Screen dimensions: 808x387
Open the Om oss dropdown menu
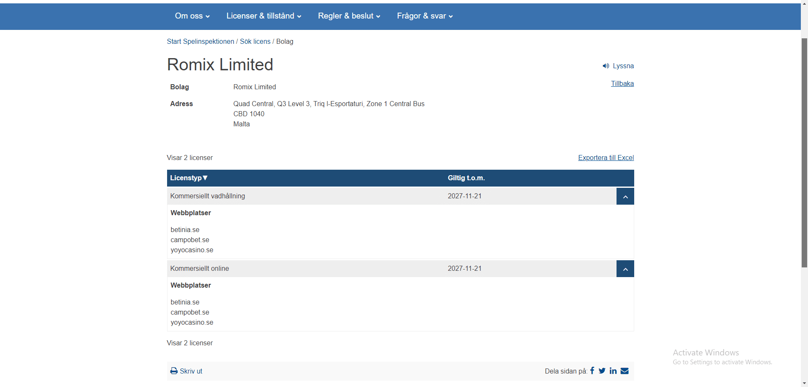pyautogui.click(x=192, y=16)
